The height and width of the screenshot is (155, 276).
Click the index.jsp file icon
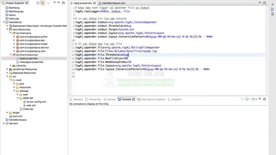21,109
